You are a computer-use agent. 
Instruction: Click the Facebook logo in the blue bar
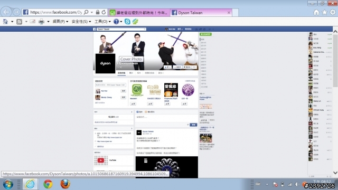pos(95,29)
